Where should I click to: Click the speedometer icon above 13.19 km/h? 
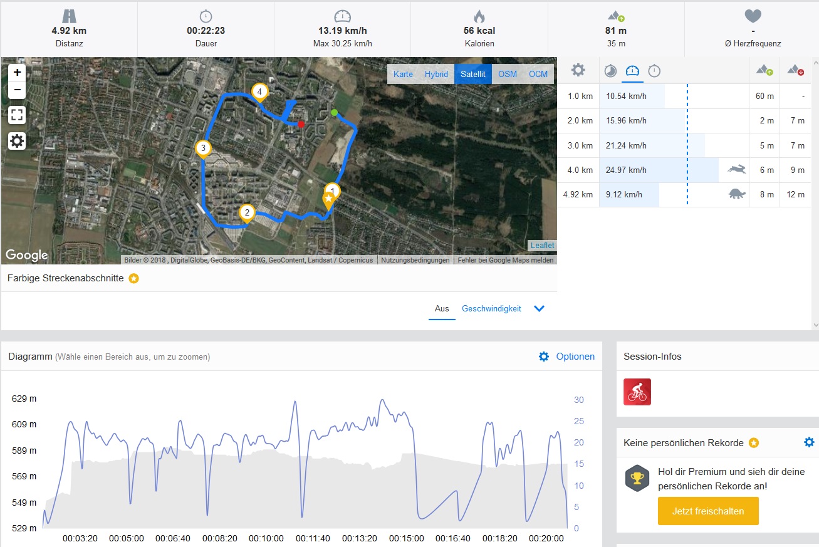343,16
